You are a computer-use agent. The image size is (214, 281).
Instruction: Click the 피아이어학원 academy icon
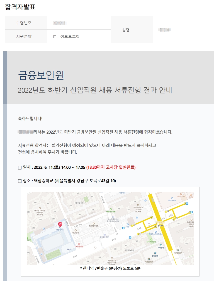click(104, 235)
